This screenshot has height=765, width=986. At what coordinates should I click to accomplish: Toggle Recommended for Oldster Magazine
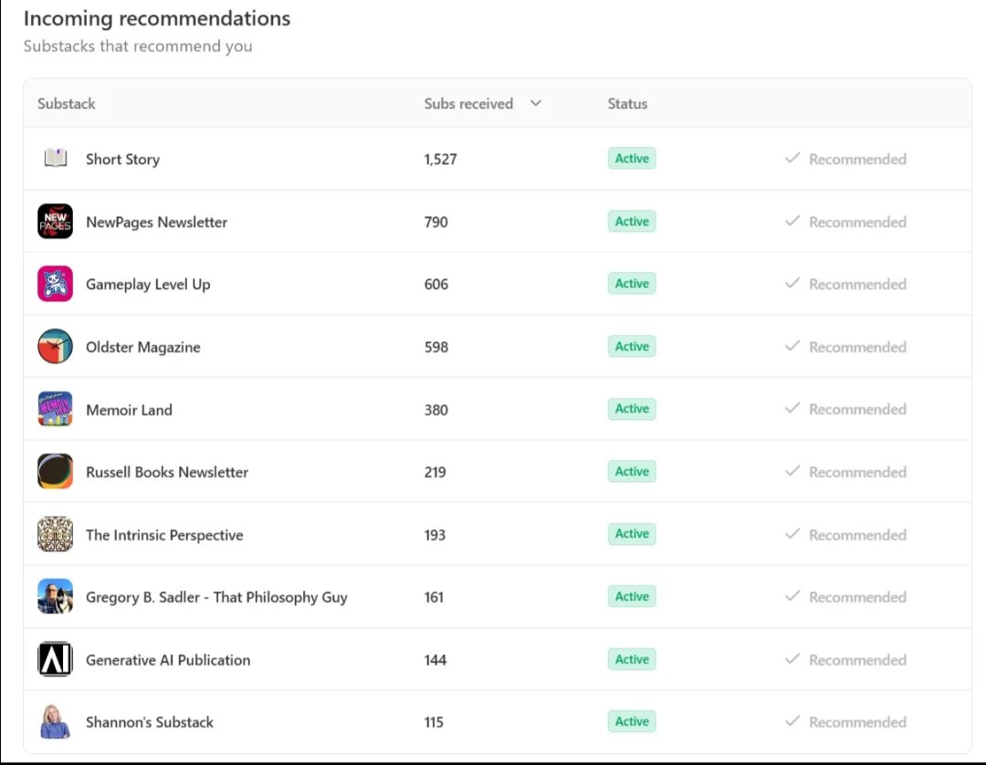pyautogui.click(x=845, y=347)
